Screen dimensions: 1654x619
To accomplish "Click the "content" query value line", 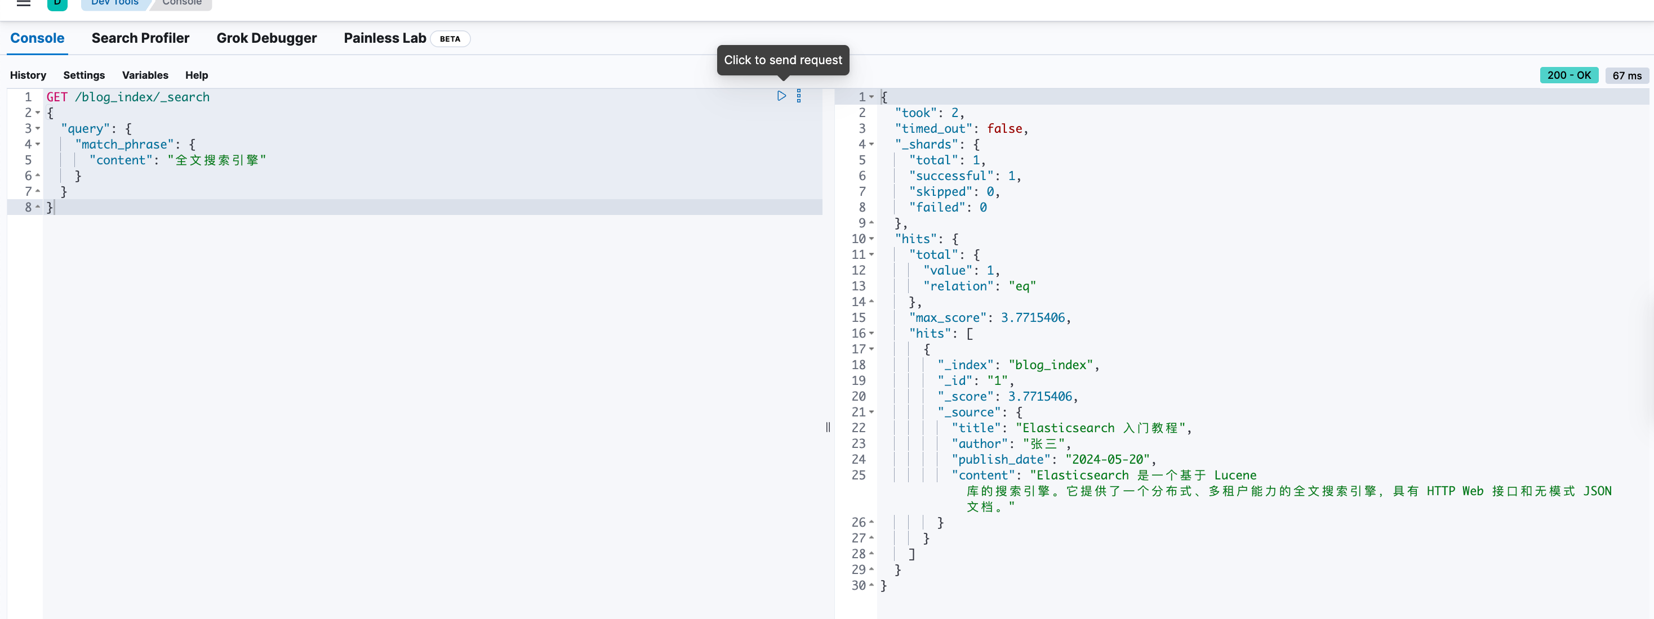I will 177,160.
